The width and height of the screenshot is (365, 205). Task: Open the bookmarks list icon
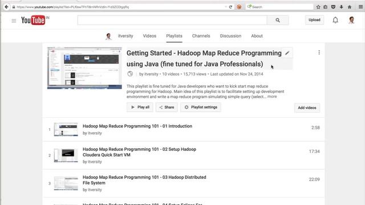point(326,7)
